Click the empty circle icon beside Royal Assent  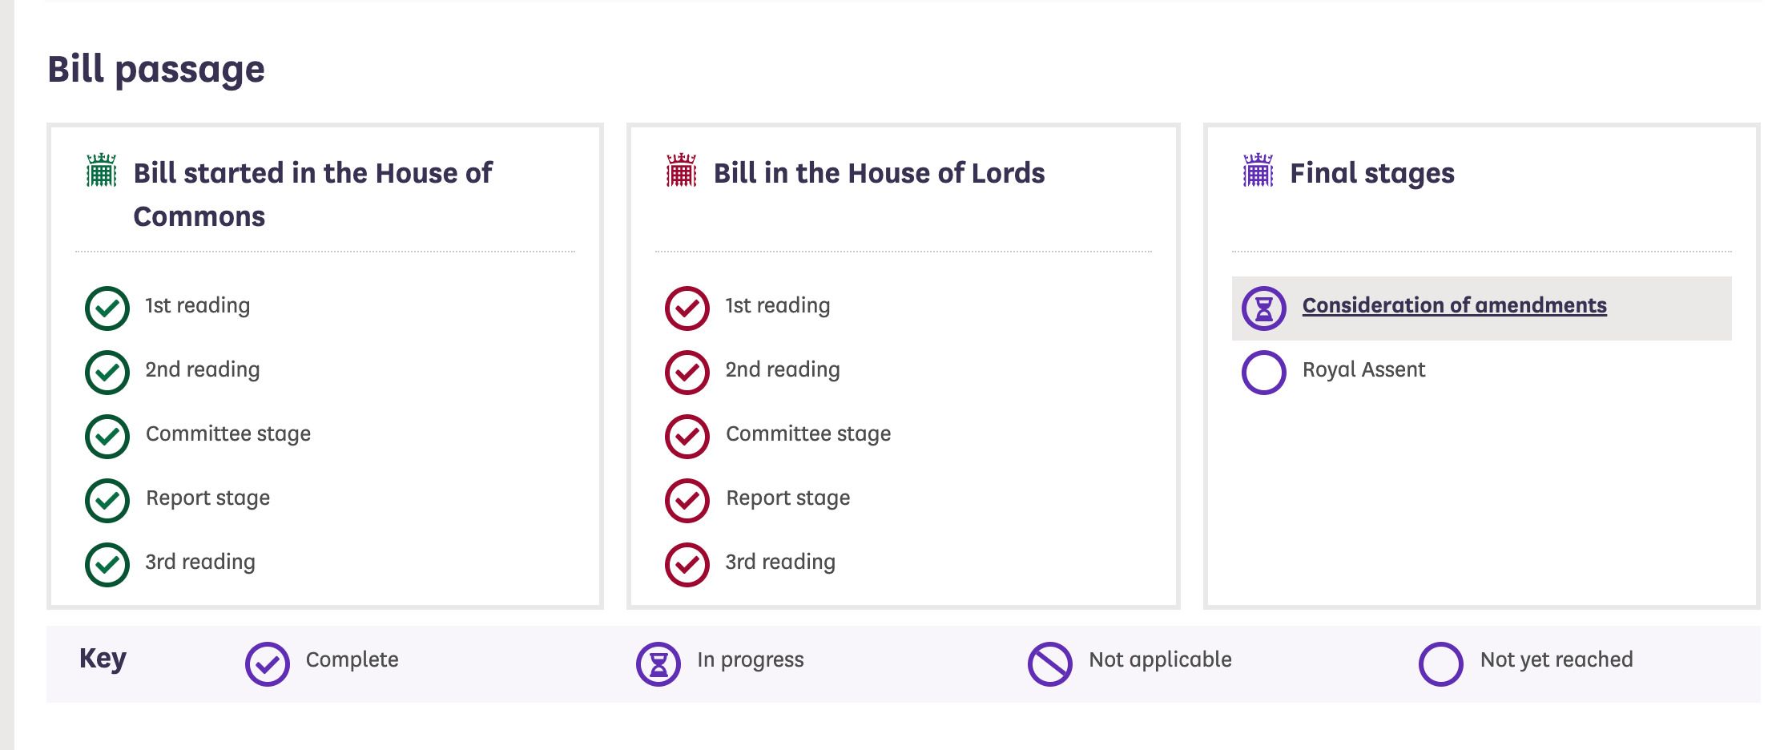(x=1263, y=373)
